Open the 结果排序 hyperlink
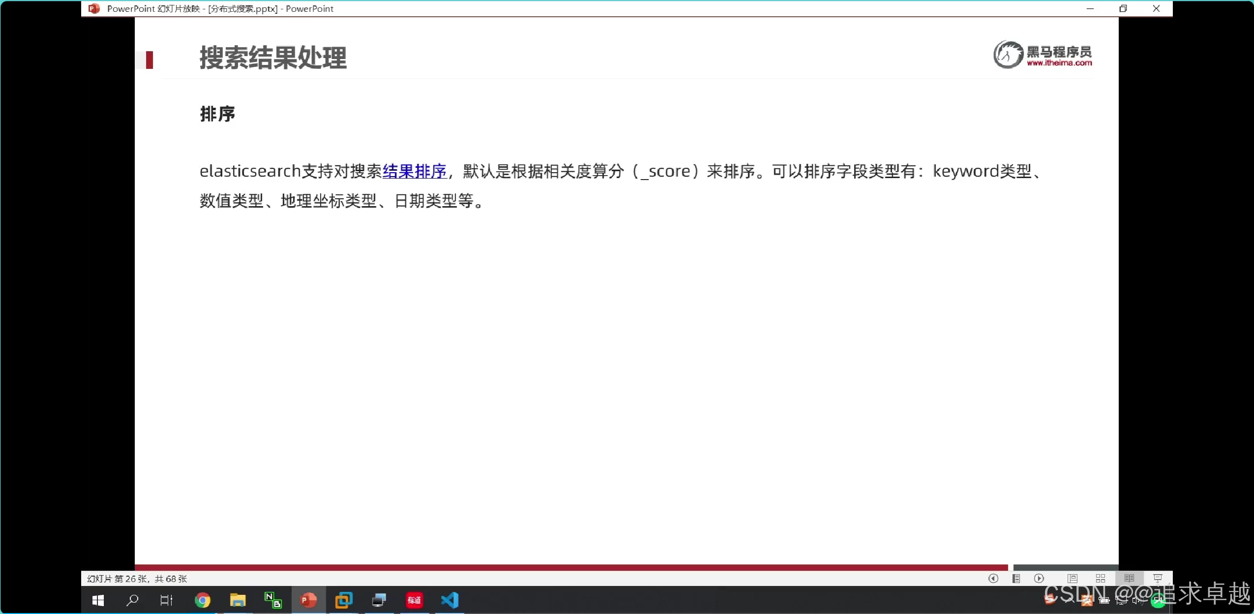This screenshot has height=614, width=1254. pos(414,171)
